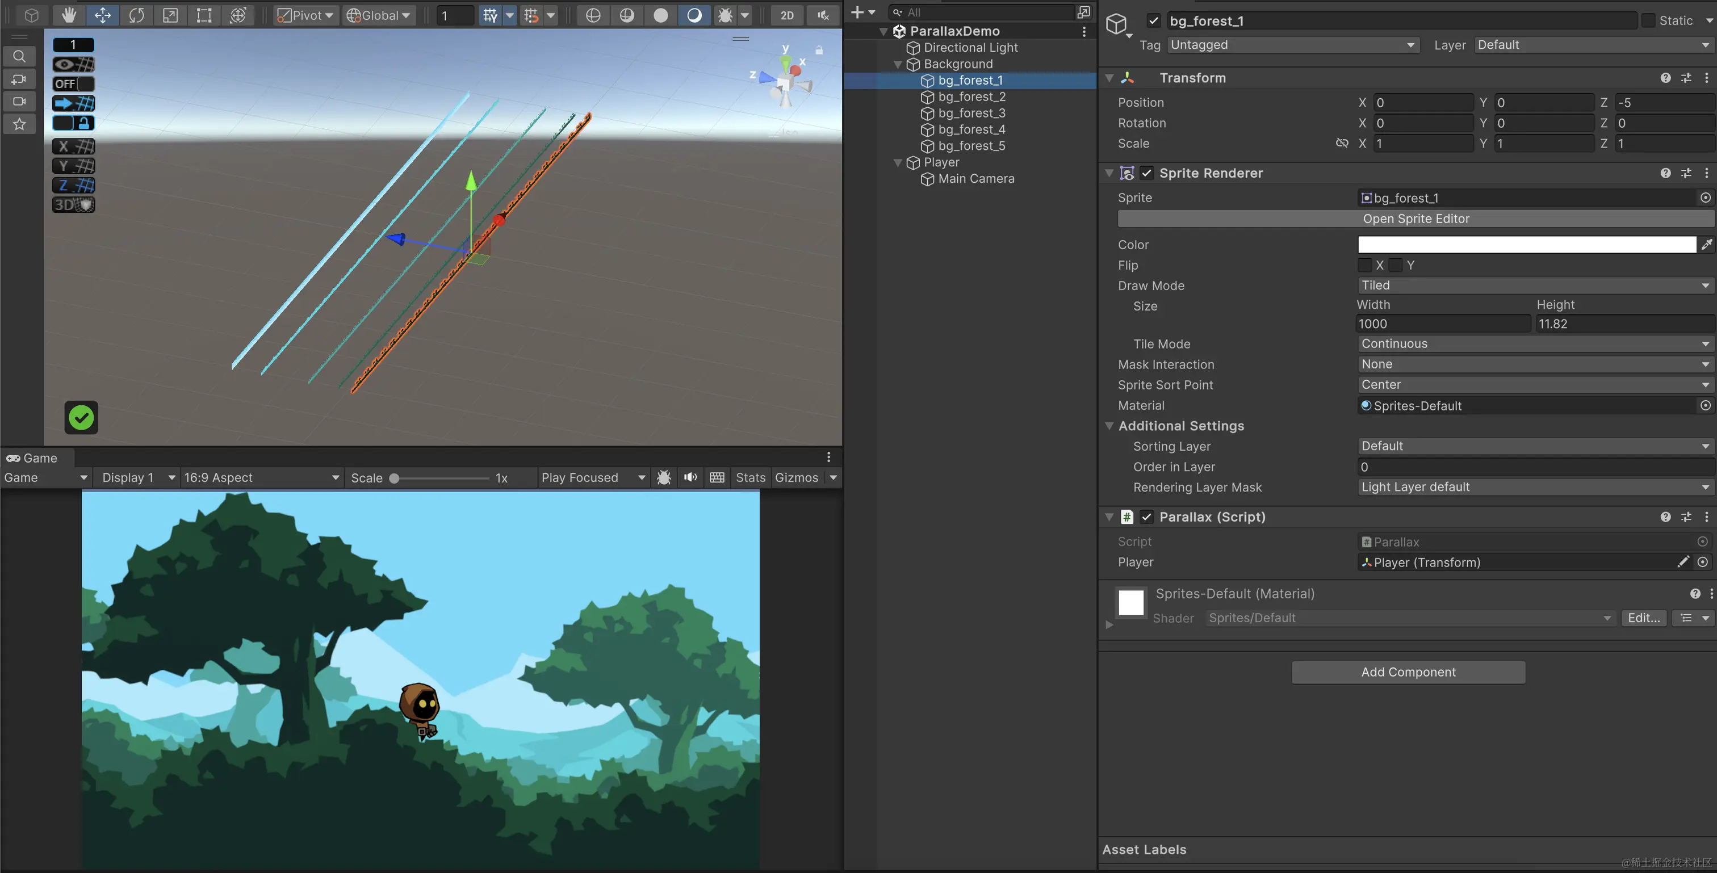This screenshot has height=873, width=1717.
Task: Select the Rotate tool
Action: tap(137, 15)
